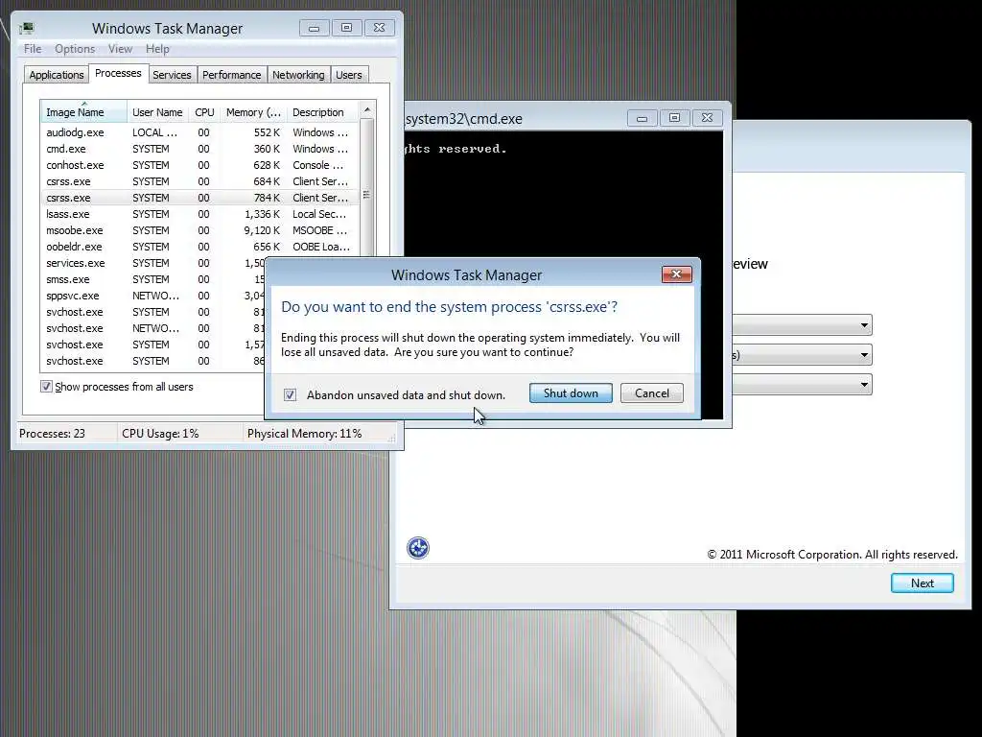Select the csrss.exe row with 784 K

coord(199,198)
